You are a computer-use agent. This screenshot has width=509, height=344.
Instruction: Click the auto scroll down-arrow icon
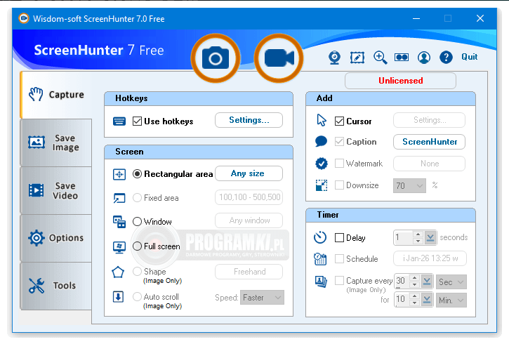click(118, 297)
